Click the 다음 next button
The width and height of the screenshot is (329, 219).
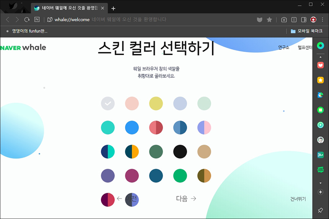[x=186, y=198]
